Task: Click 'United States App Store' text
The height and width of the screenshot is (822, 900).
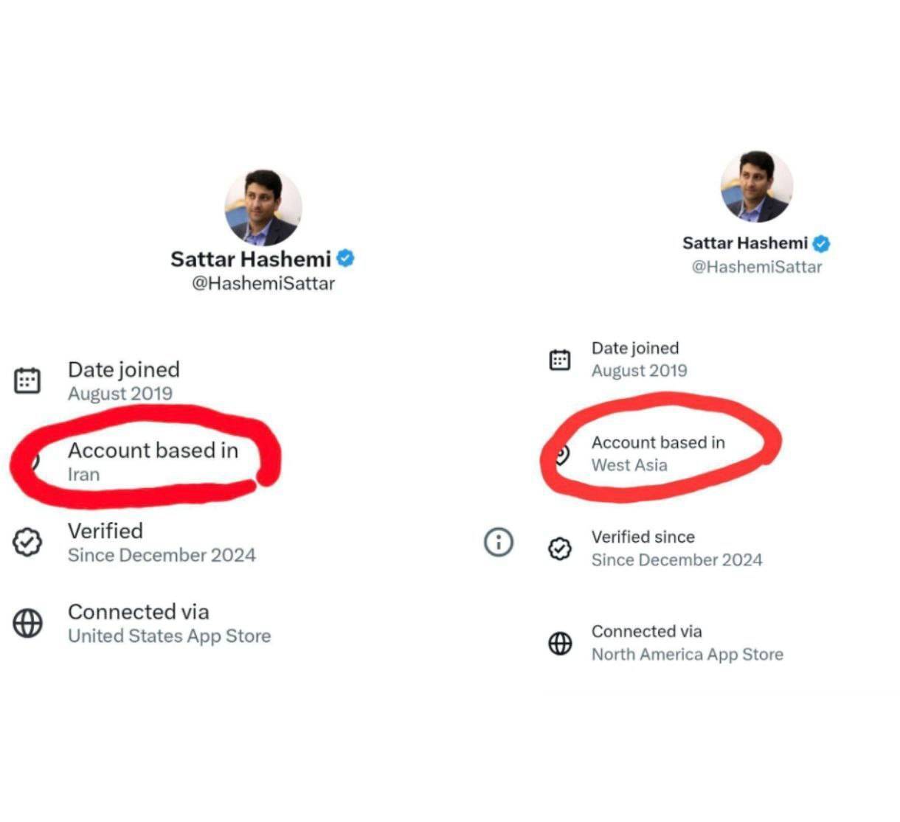Action: 169,636
